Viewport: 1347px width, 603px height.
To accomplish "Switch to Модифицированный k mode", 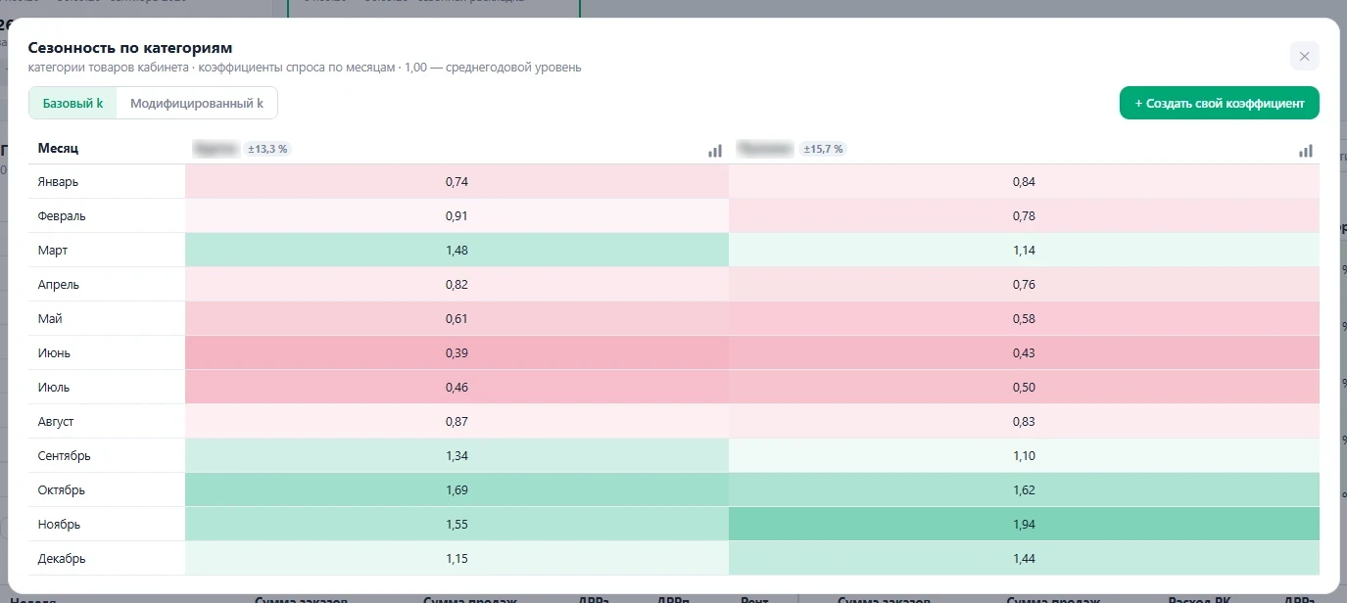I will 197,103.
